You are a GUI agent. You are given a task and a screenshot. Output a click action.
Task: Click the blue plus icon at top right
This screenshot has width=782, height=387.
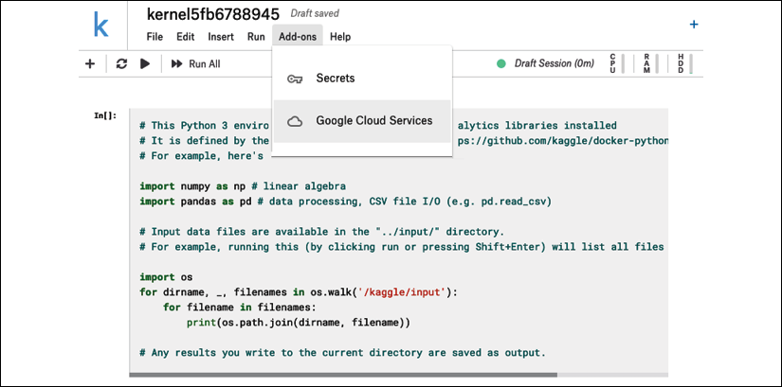[694, 25]
